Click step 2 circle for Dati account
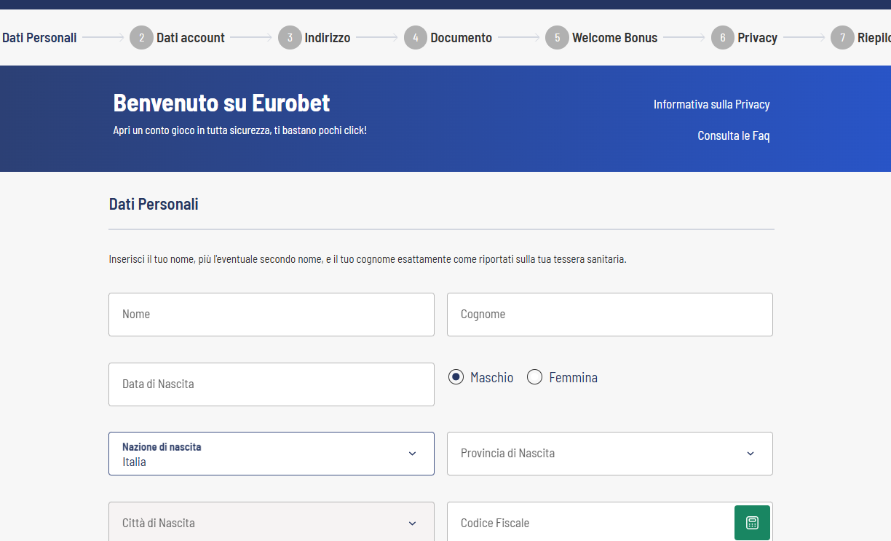The height and width of the screenshot is (541, 891). coord(141,38)
